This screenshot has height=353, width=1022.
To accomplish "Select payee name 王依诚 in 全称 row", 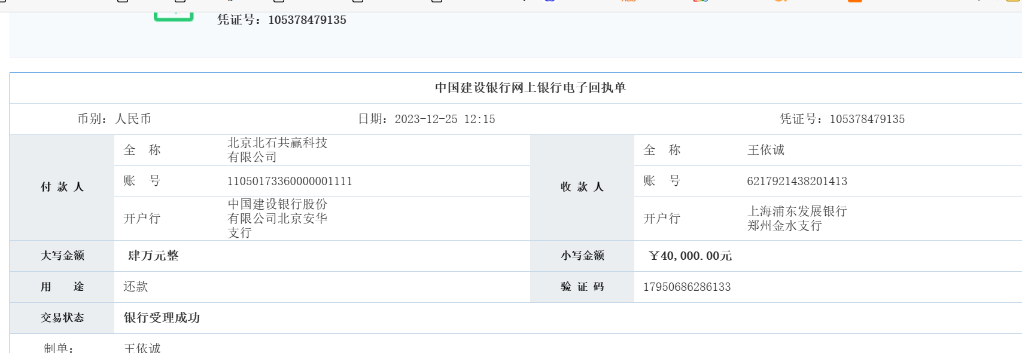I will pos(765,150).
